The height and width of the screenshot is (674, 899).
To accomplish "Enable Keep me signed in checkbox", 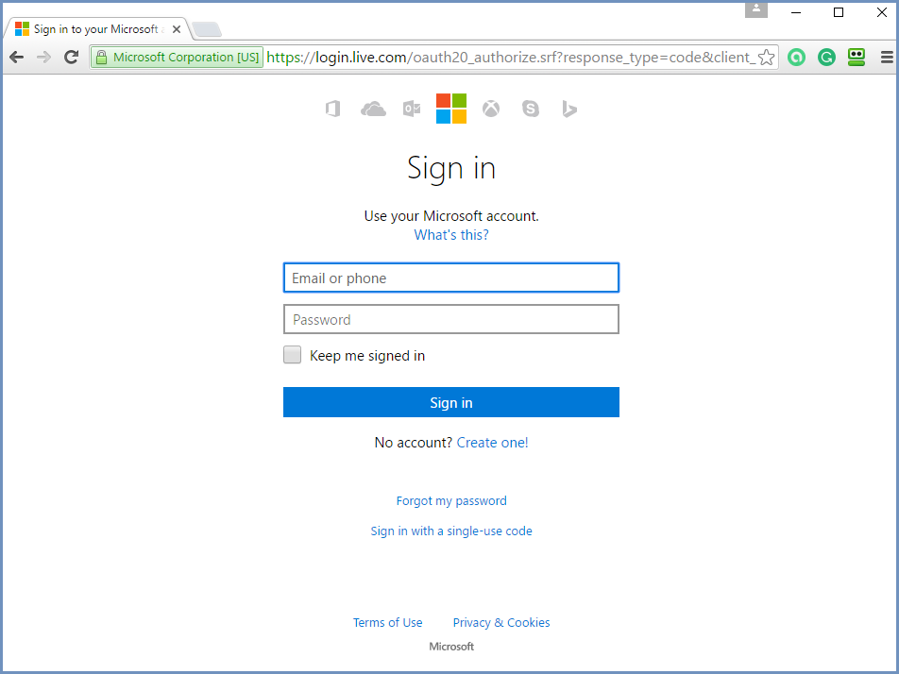I will coord(293,356).
